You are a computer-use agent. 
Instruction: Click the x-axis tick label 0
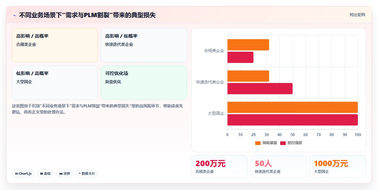coord(227,135)
